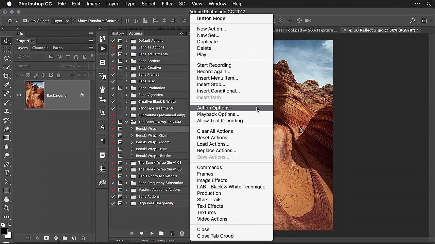Collapse The Benski Wrap 1in v1.03 set

126,122
